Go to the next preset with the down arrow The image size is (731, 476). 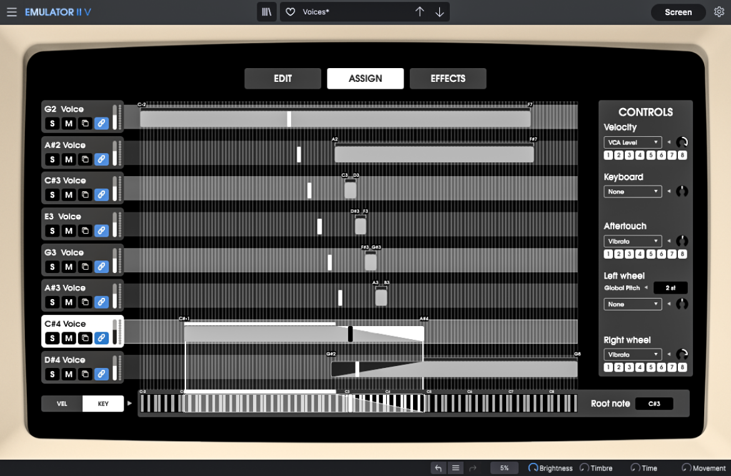[x=440, y=12]
